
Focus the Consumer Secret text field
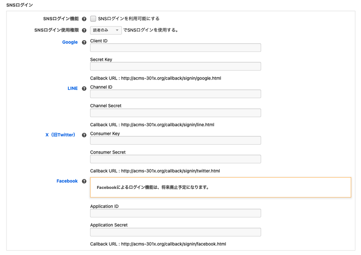pyautogui.click(x=175, y=159)
